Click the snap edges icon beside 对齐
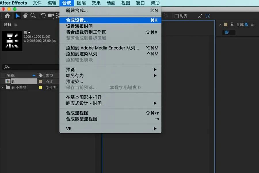 (200, 16)
